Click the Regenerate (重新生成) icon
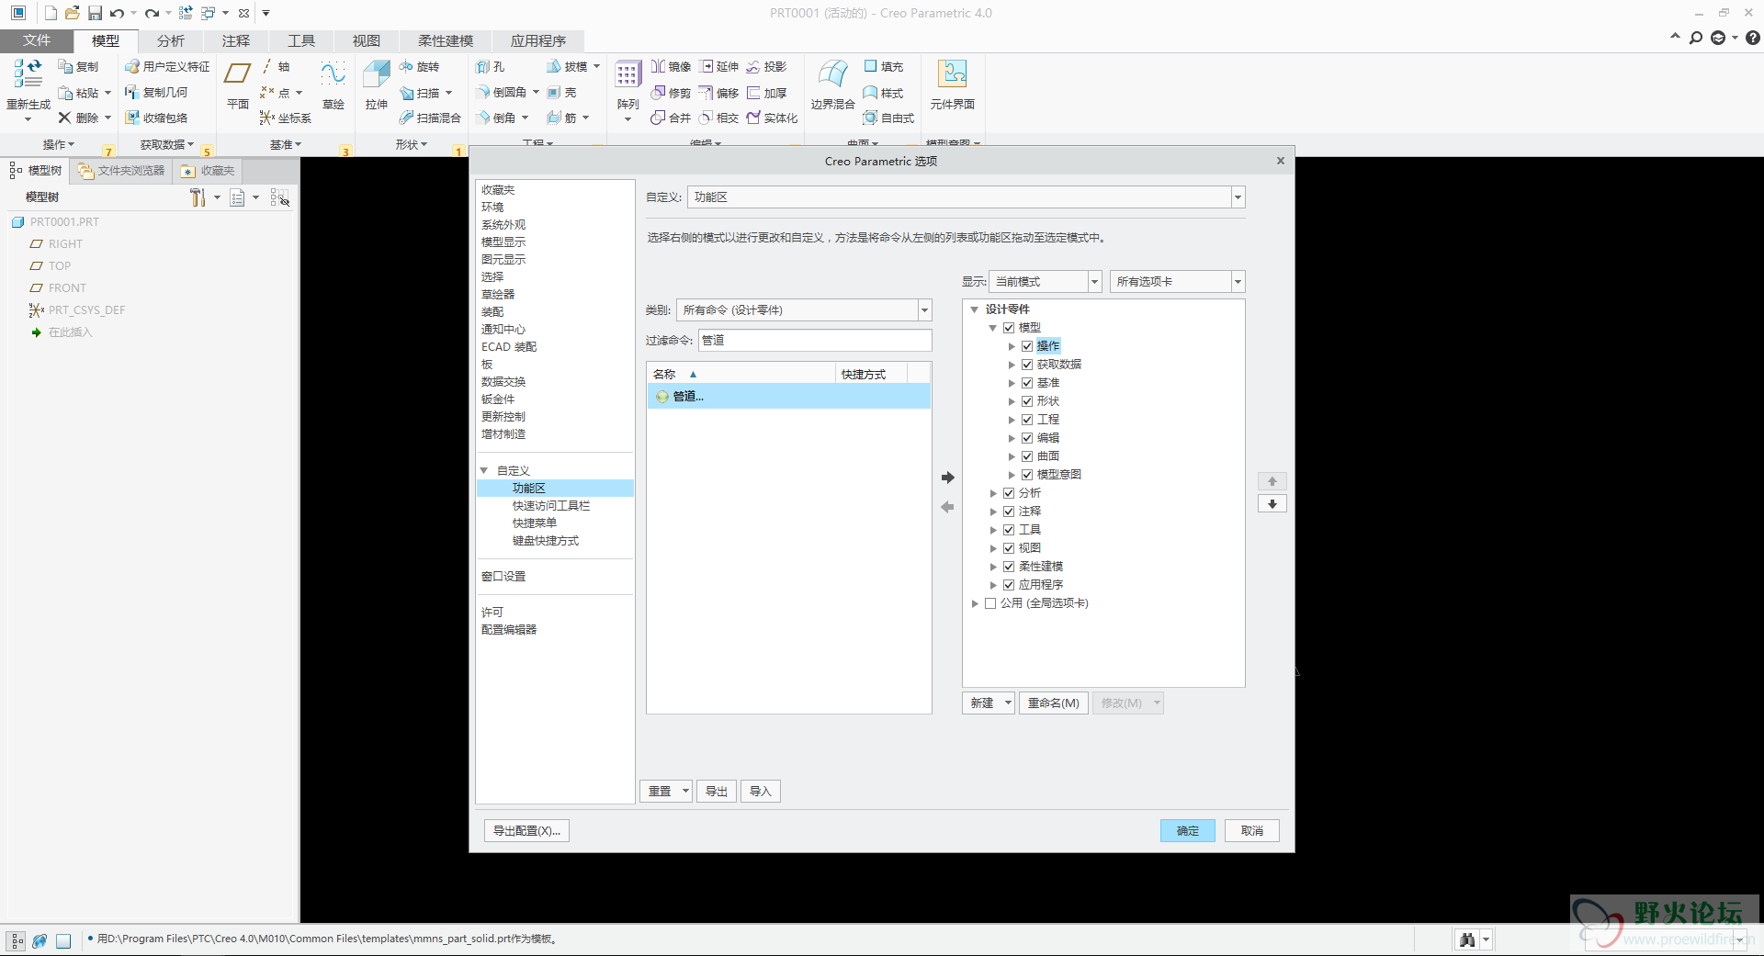Image resolution: width=1764 pixels, height=956 pixels. tap(28, 75)
